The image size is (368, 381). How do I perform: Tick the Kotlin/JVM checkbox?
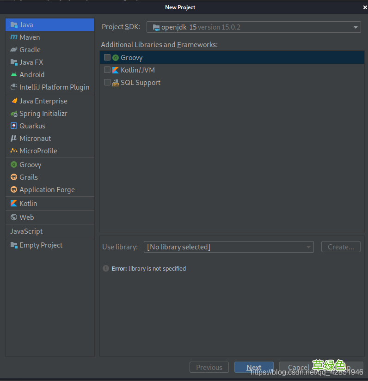click(x=107, y=70)
